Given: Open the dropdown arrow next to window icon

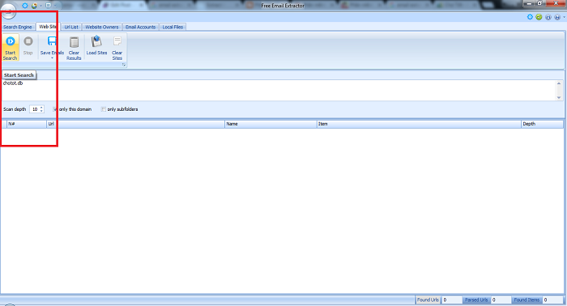Looking at the screenshot, I should tap(55, 6).
